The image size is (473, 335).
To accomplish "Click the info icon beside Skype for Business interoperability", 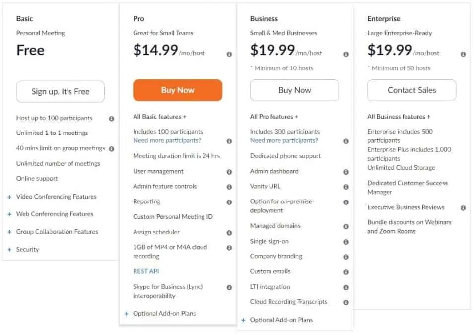I will (229, 286).
